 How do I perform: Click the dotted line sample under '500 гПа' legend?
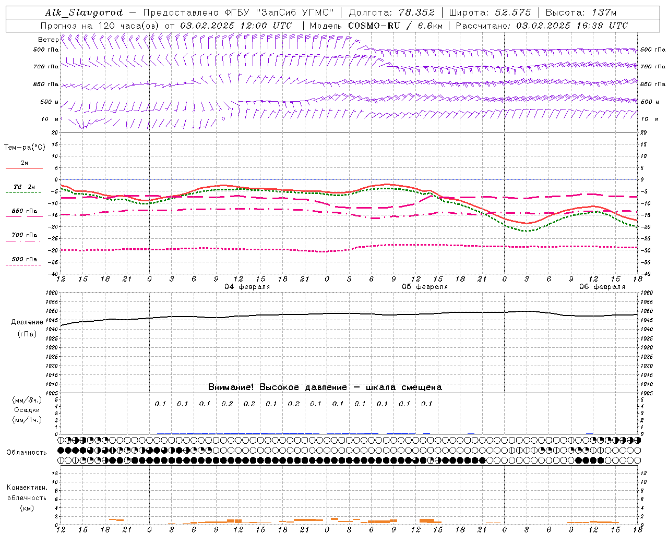click(23, 265)
